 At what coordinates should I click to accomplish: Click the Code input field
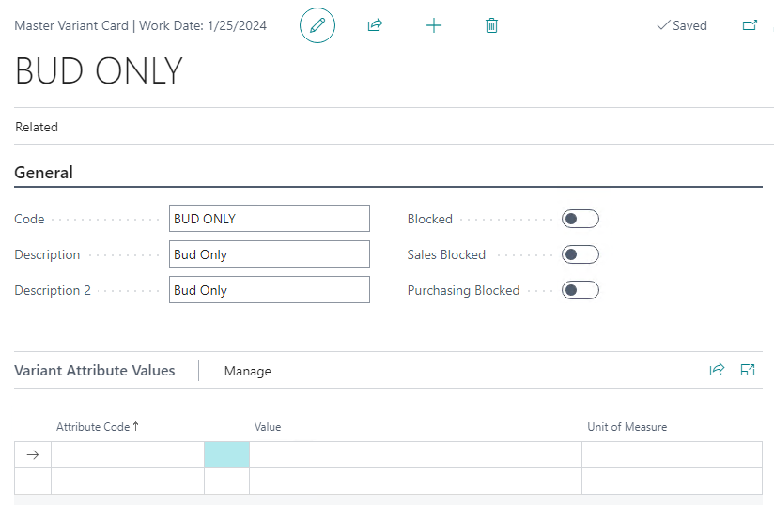click(270, 219)
